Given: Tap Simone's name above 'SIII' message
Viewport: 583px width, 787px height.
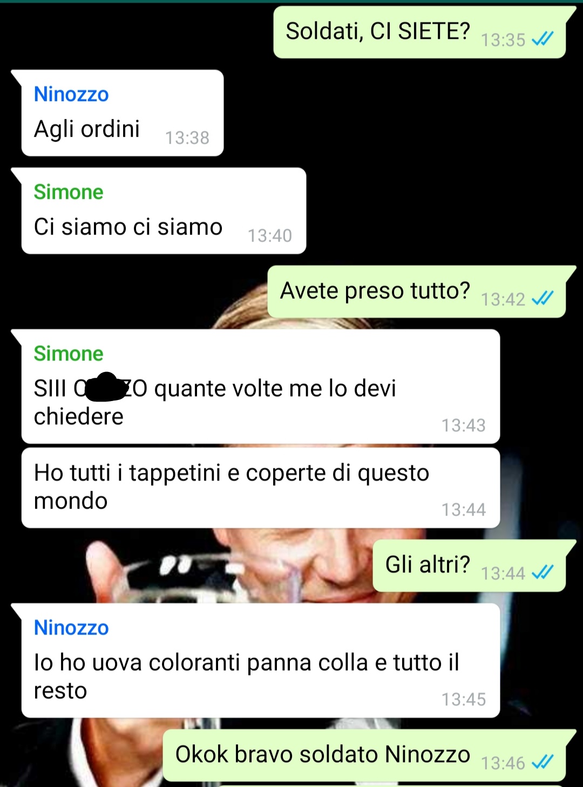Looking at the screenshot, I should (x=69, y=354).
